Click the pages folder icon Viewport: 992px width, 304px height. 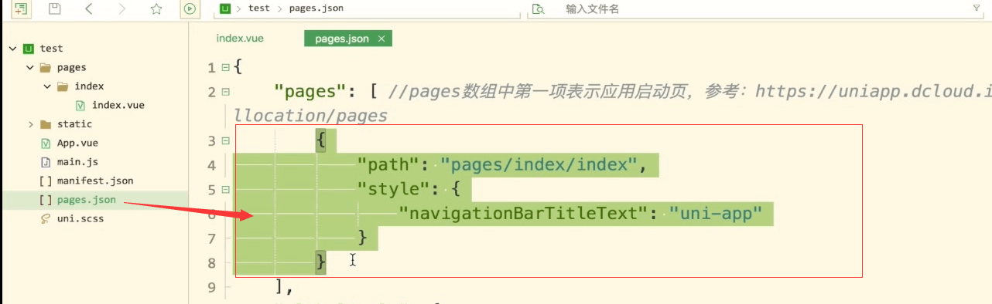tap(46, 68)
